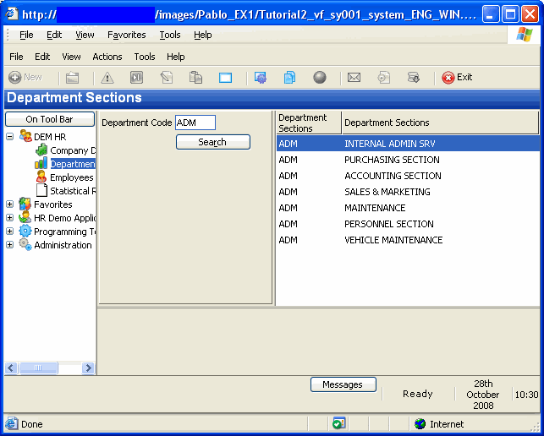The image size is (544, 436).
Task: Expand the Administration tree node
Action: (9, 245)
